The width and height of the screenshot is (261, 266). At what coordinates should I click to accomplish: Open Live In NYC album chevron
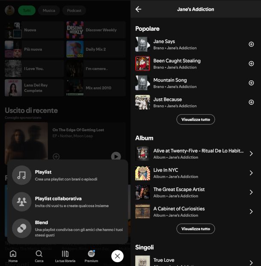251,173
